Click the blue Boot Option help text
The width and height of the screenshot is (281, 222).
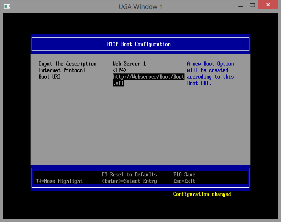tap(210, 73)
